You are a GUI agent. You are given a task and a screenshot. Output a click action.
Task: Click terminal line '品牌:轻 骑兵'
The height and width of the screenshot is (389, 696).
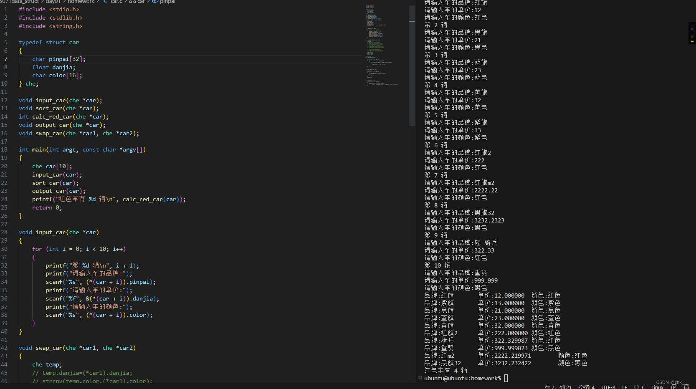point(461,242)
